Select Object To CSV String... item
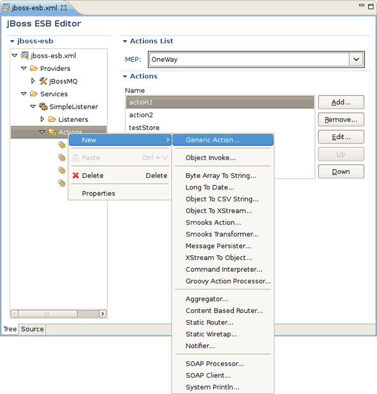 [223, 199]
